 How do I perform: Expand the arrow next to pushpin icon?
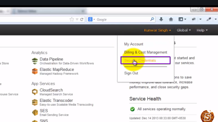[200, 19]
